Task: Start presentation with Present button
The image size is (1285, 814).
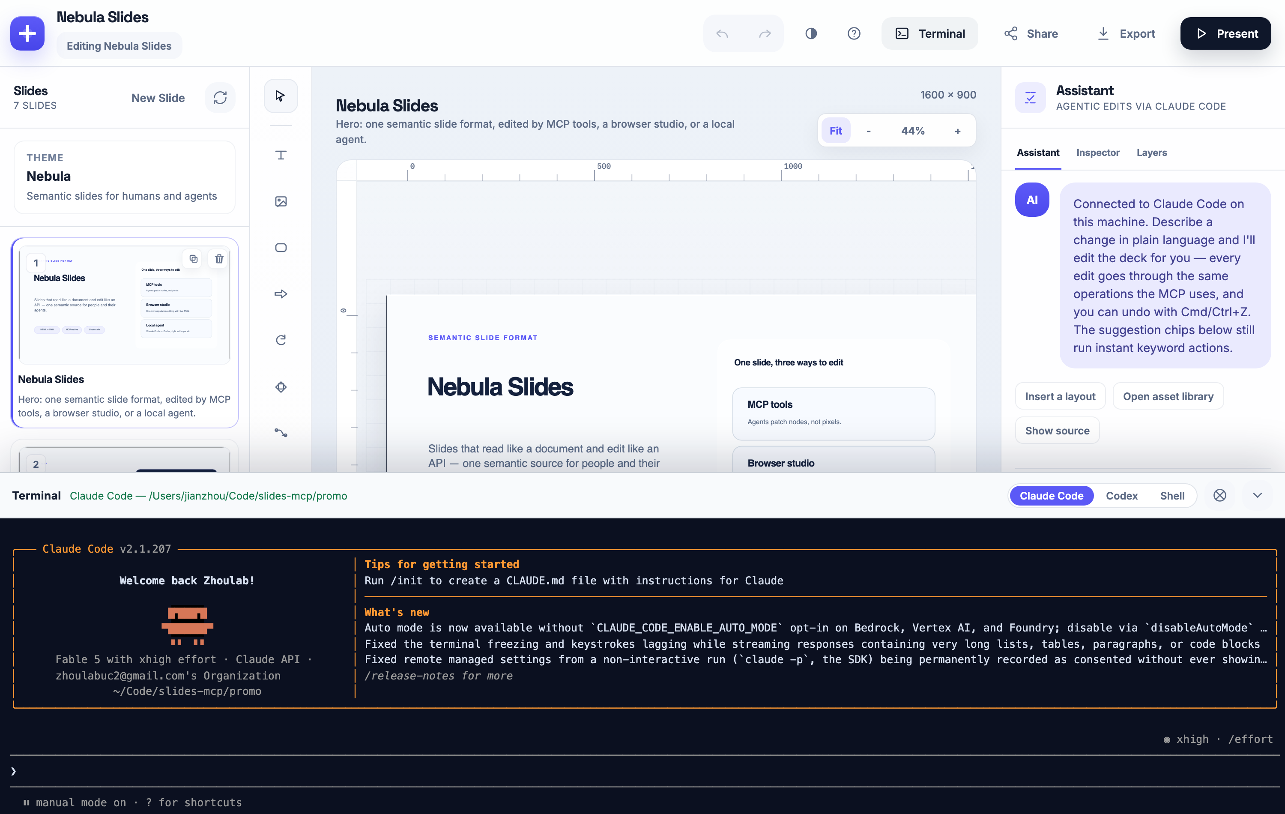Action: (x=1225, y=33)
